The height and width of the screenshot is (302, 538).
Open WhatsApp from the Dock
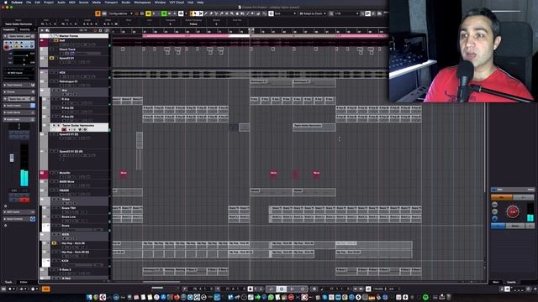pyautogui.click(x=271, y=297)
